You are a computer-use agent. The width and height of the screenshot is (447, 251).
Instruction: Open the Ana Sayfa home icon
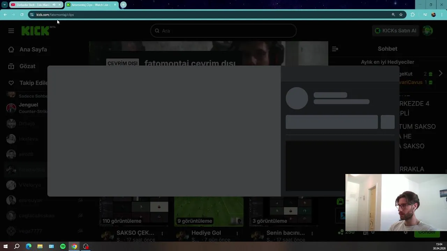11,50
